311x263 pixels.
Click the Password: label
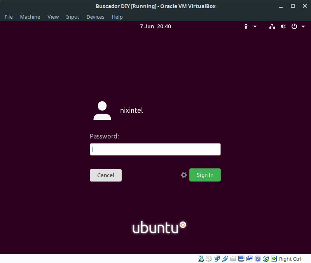[104, 136]
